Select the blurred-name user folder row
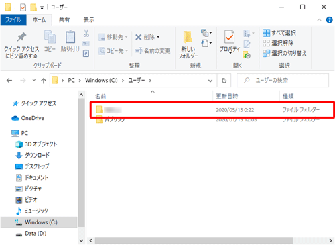 (212, 110)
